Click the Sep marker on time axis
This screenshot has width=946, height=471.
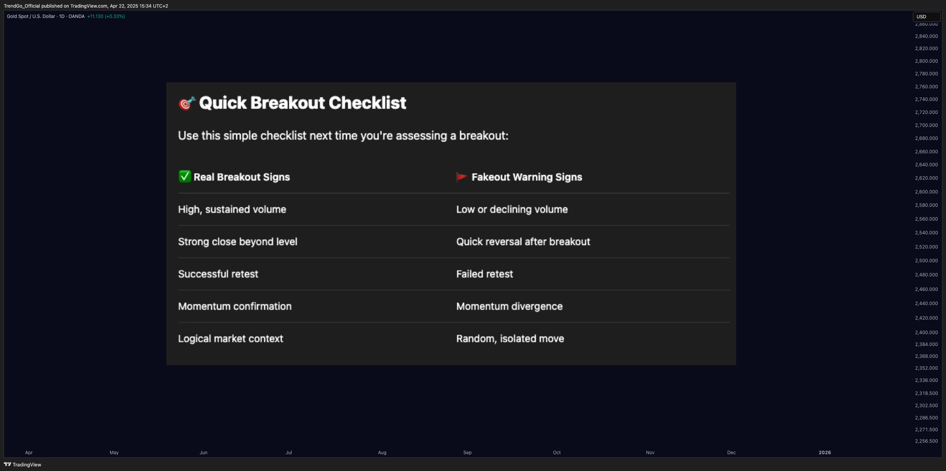(x=467, y=452)
